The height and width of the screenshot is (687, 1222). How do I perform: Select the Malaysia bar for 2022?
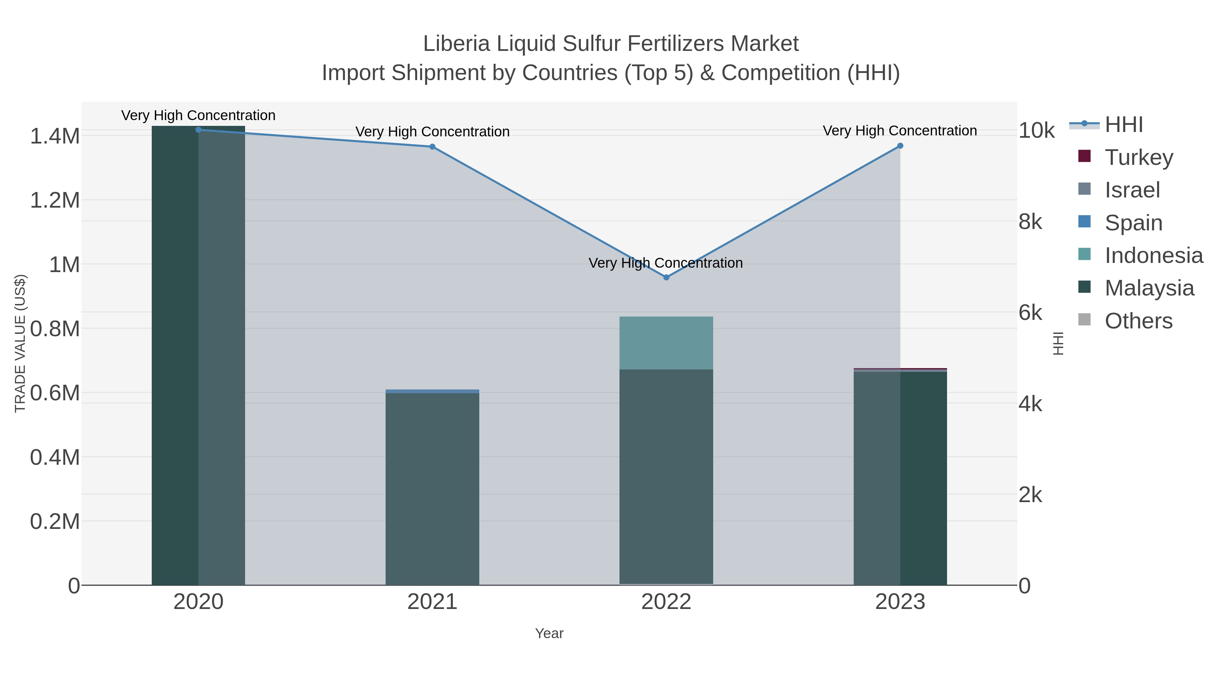pyautogui.click(x=666, y=477)
